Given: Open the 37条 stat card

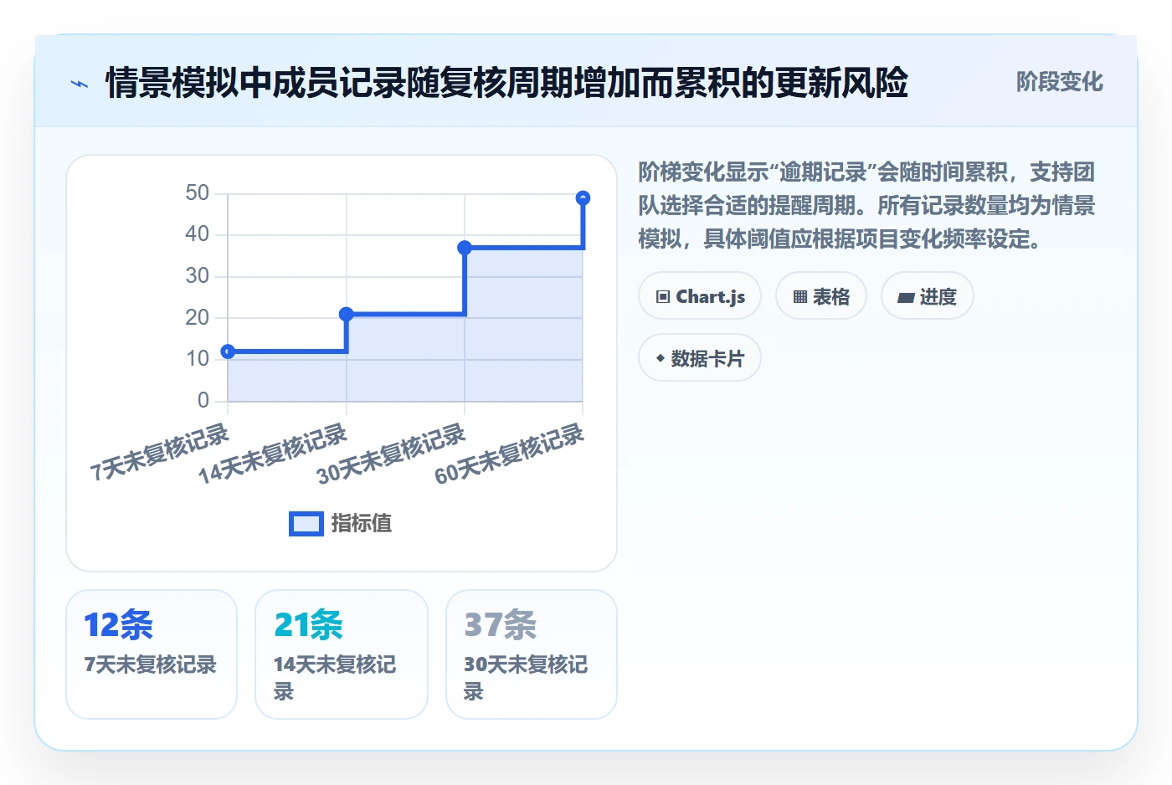Looking at the screenshot, I should (532, 654).
